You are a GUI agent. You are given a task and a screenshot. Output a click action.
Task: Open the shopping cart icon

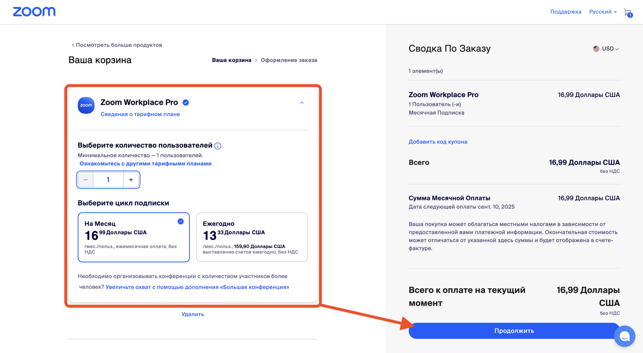(628, 13)
